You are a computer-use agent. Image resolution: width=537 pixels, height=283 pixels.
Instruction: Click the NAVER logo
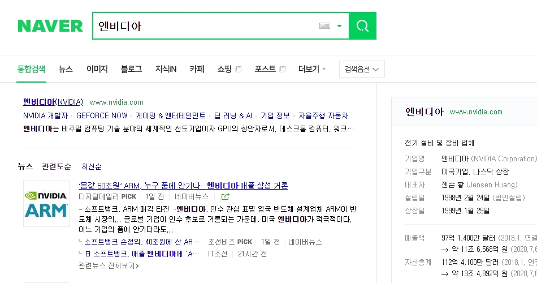tap(50, 25)
